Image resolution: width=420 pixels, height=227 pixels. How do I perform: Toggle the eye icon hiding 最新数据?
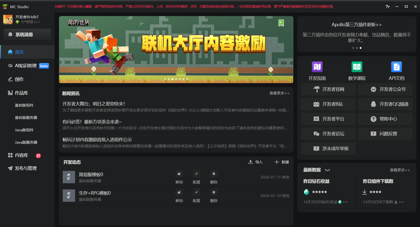327,170
